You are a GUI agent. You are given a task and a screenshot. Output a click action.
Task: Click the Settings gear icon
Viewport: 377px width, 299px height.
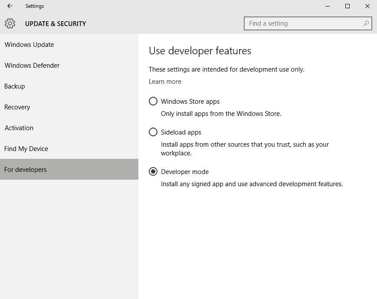[x=10, y=23]
